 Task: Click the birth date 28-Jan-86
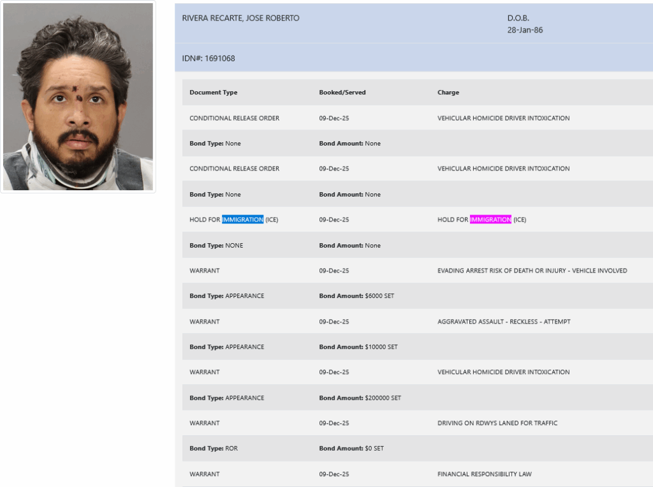pos(525,30)
